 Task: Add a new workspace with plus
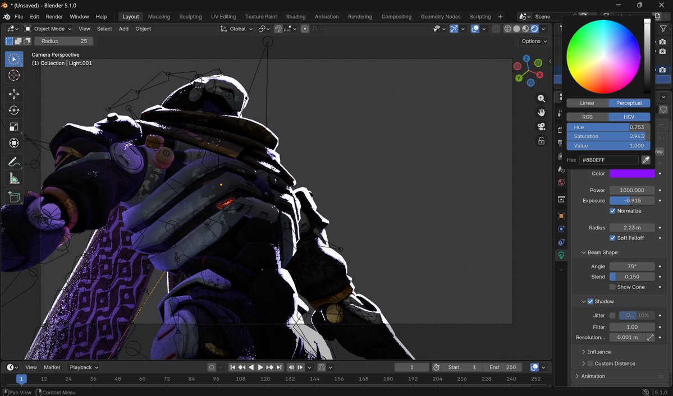500,17
